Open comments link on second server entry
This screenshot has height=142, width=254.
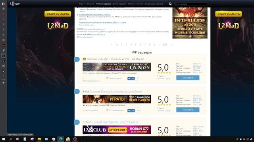[x=115, y=110]
